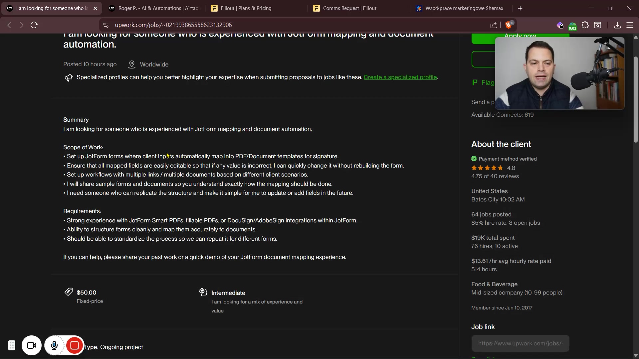Click the Job link URL field
The height and width of the screenshot is (359, 639).
(520, 343)
